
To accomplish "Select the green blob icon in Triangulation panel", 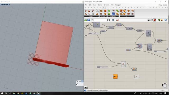I will [x=109, y=14].
